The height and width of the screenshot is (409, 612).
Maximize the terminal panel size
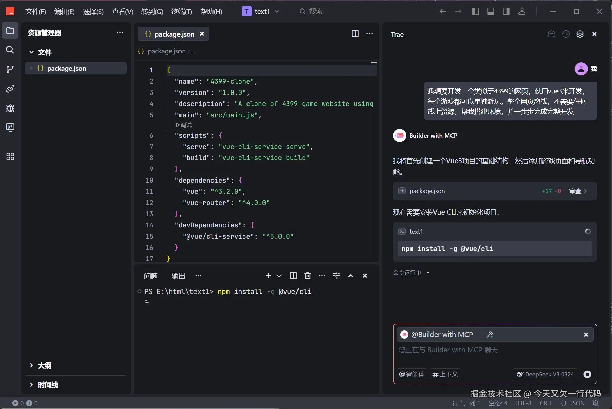351,276
